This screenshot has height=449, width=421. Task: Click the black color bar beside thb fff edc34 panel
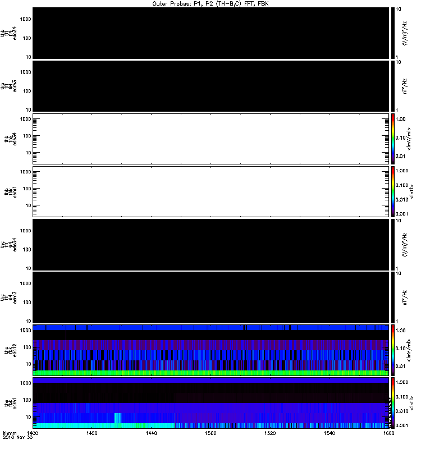click(x=393, y=33)
